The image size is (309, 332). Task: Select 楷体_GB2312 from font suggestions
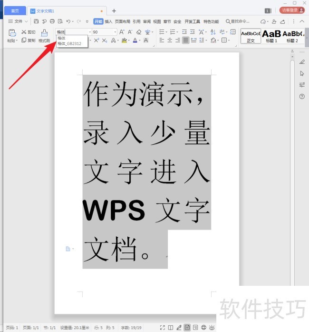click(69, 44)
